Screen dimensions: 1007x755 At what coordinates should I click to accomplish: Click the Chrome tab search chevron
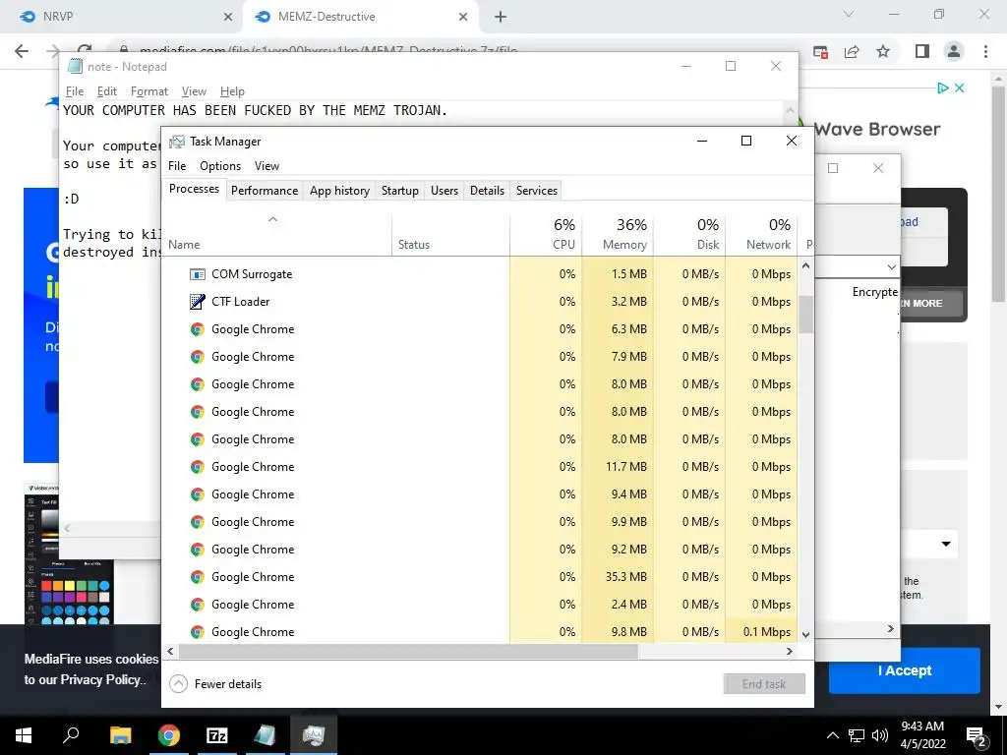point(849,14)
